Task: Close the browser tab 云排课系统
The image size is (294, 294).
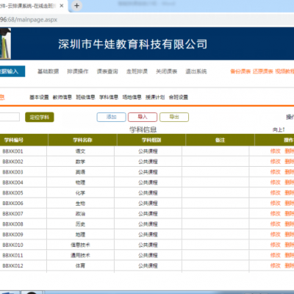Action: (62, 5)
